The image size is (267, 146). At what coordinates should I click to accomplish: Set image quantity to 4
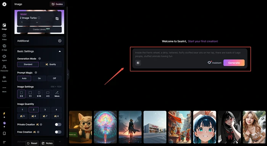(56, 109)
